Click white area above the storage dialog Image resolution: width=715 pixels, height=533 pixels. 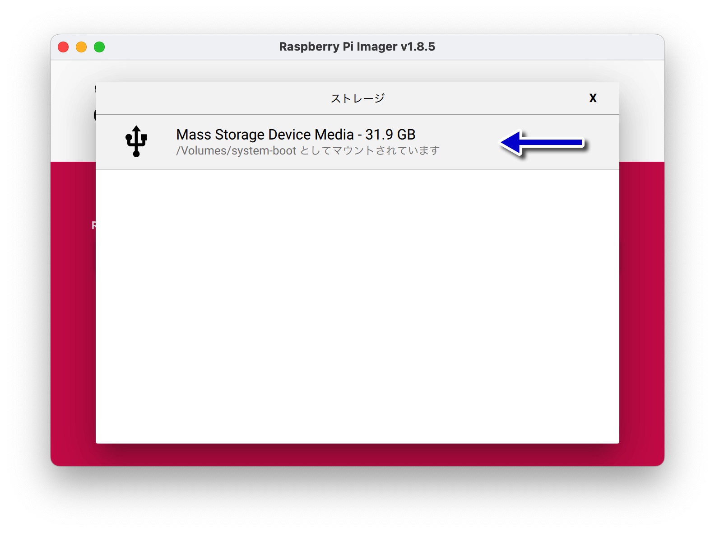(x=357, y=71)
